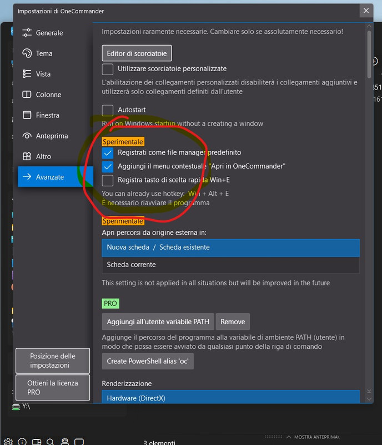Click the scroll-up arrow of settings panel
This screenshot has width=382, height=445.
click(x=369, y=26)
